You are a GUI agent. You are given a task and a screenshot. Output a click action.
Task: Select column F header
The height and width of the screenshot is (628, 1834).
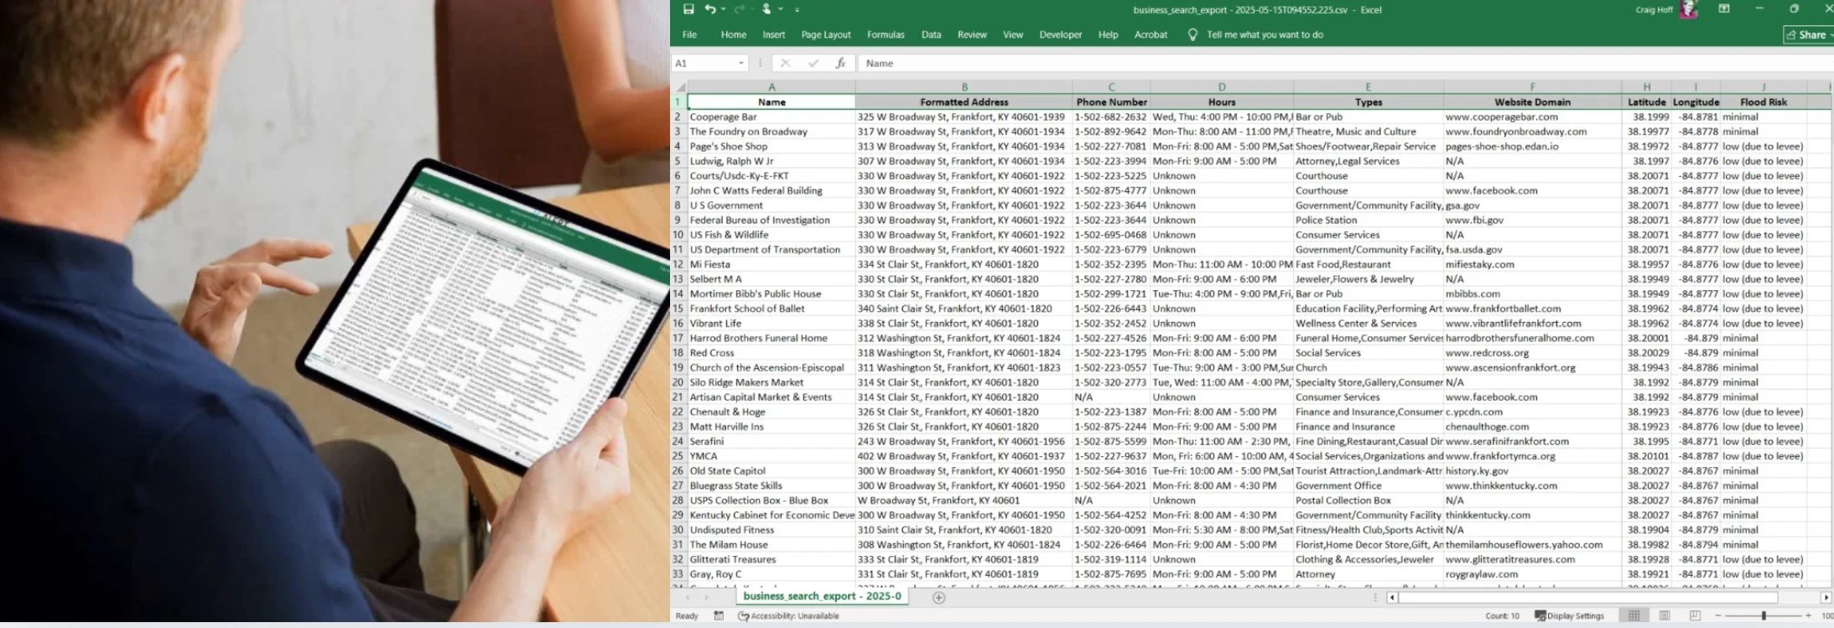click(1532, 86)
